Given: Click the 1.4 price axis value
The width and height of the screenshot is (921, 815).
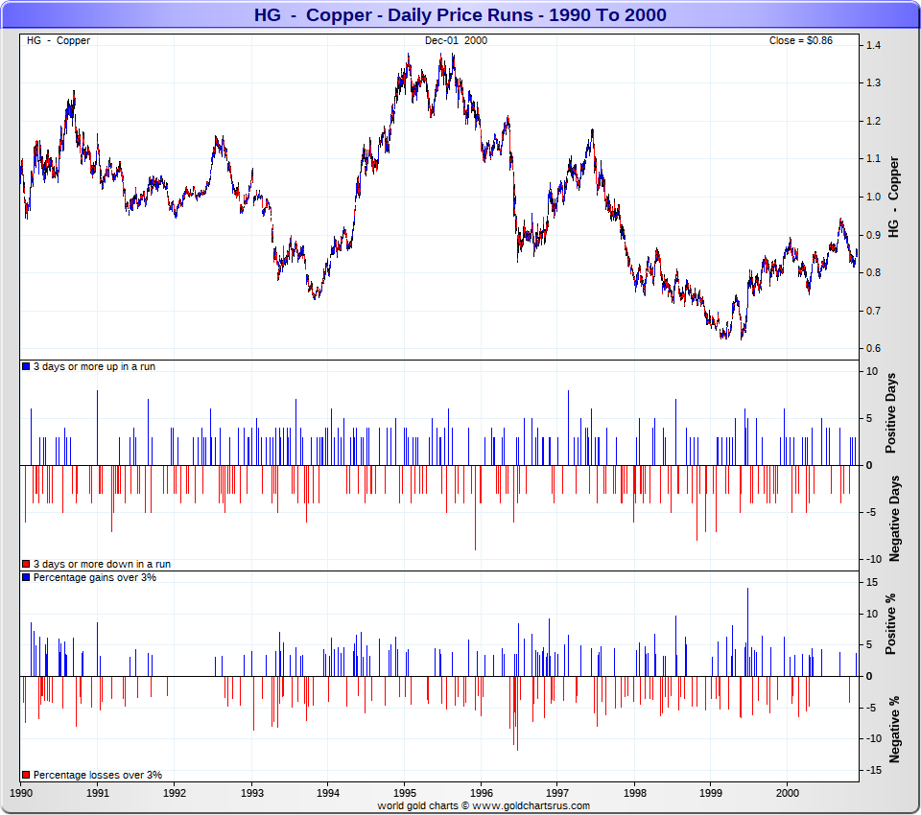Looking at the screenshot, I should point(873,45).
